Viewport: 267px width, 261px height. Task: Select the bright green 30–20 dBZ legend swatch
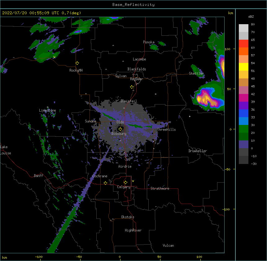243,129
